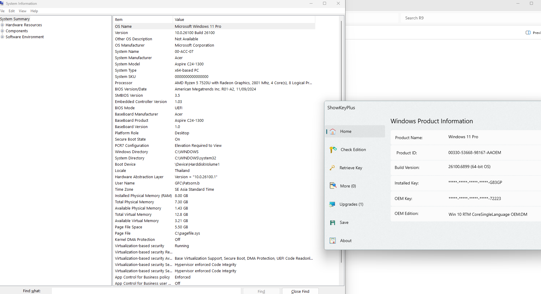
Task: Click the Save floppy disk icon
Action: point(333,223)
